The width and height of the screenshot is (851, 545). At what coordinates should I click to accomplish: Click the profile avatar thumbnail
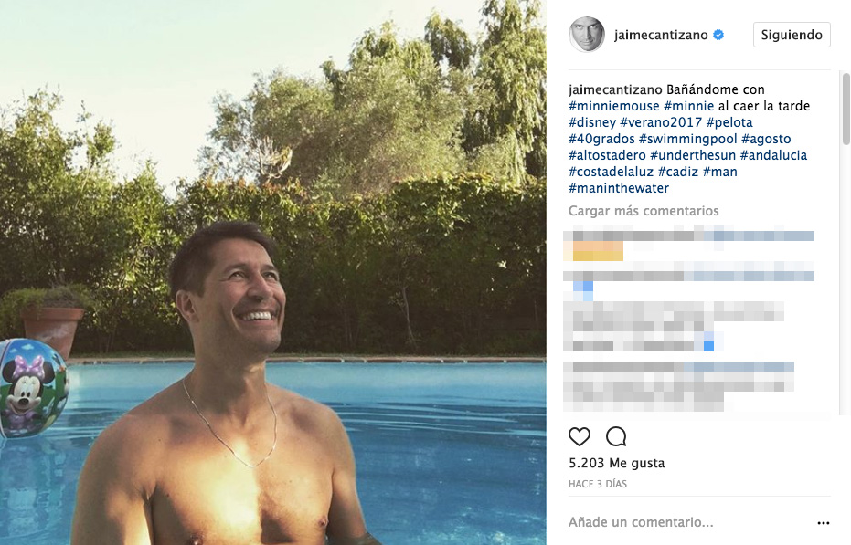(586, 35)
